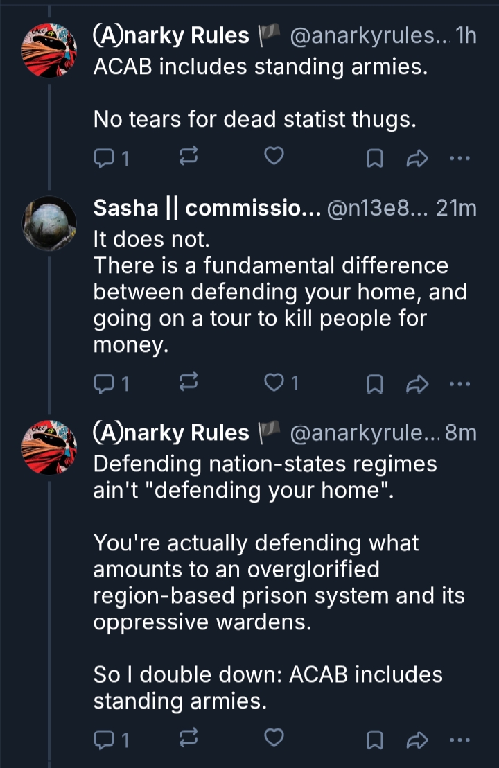
Task: Open more options on Sasha's post
Action: (459, 382)
